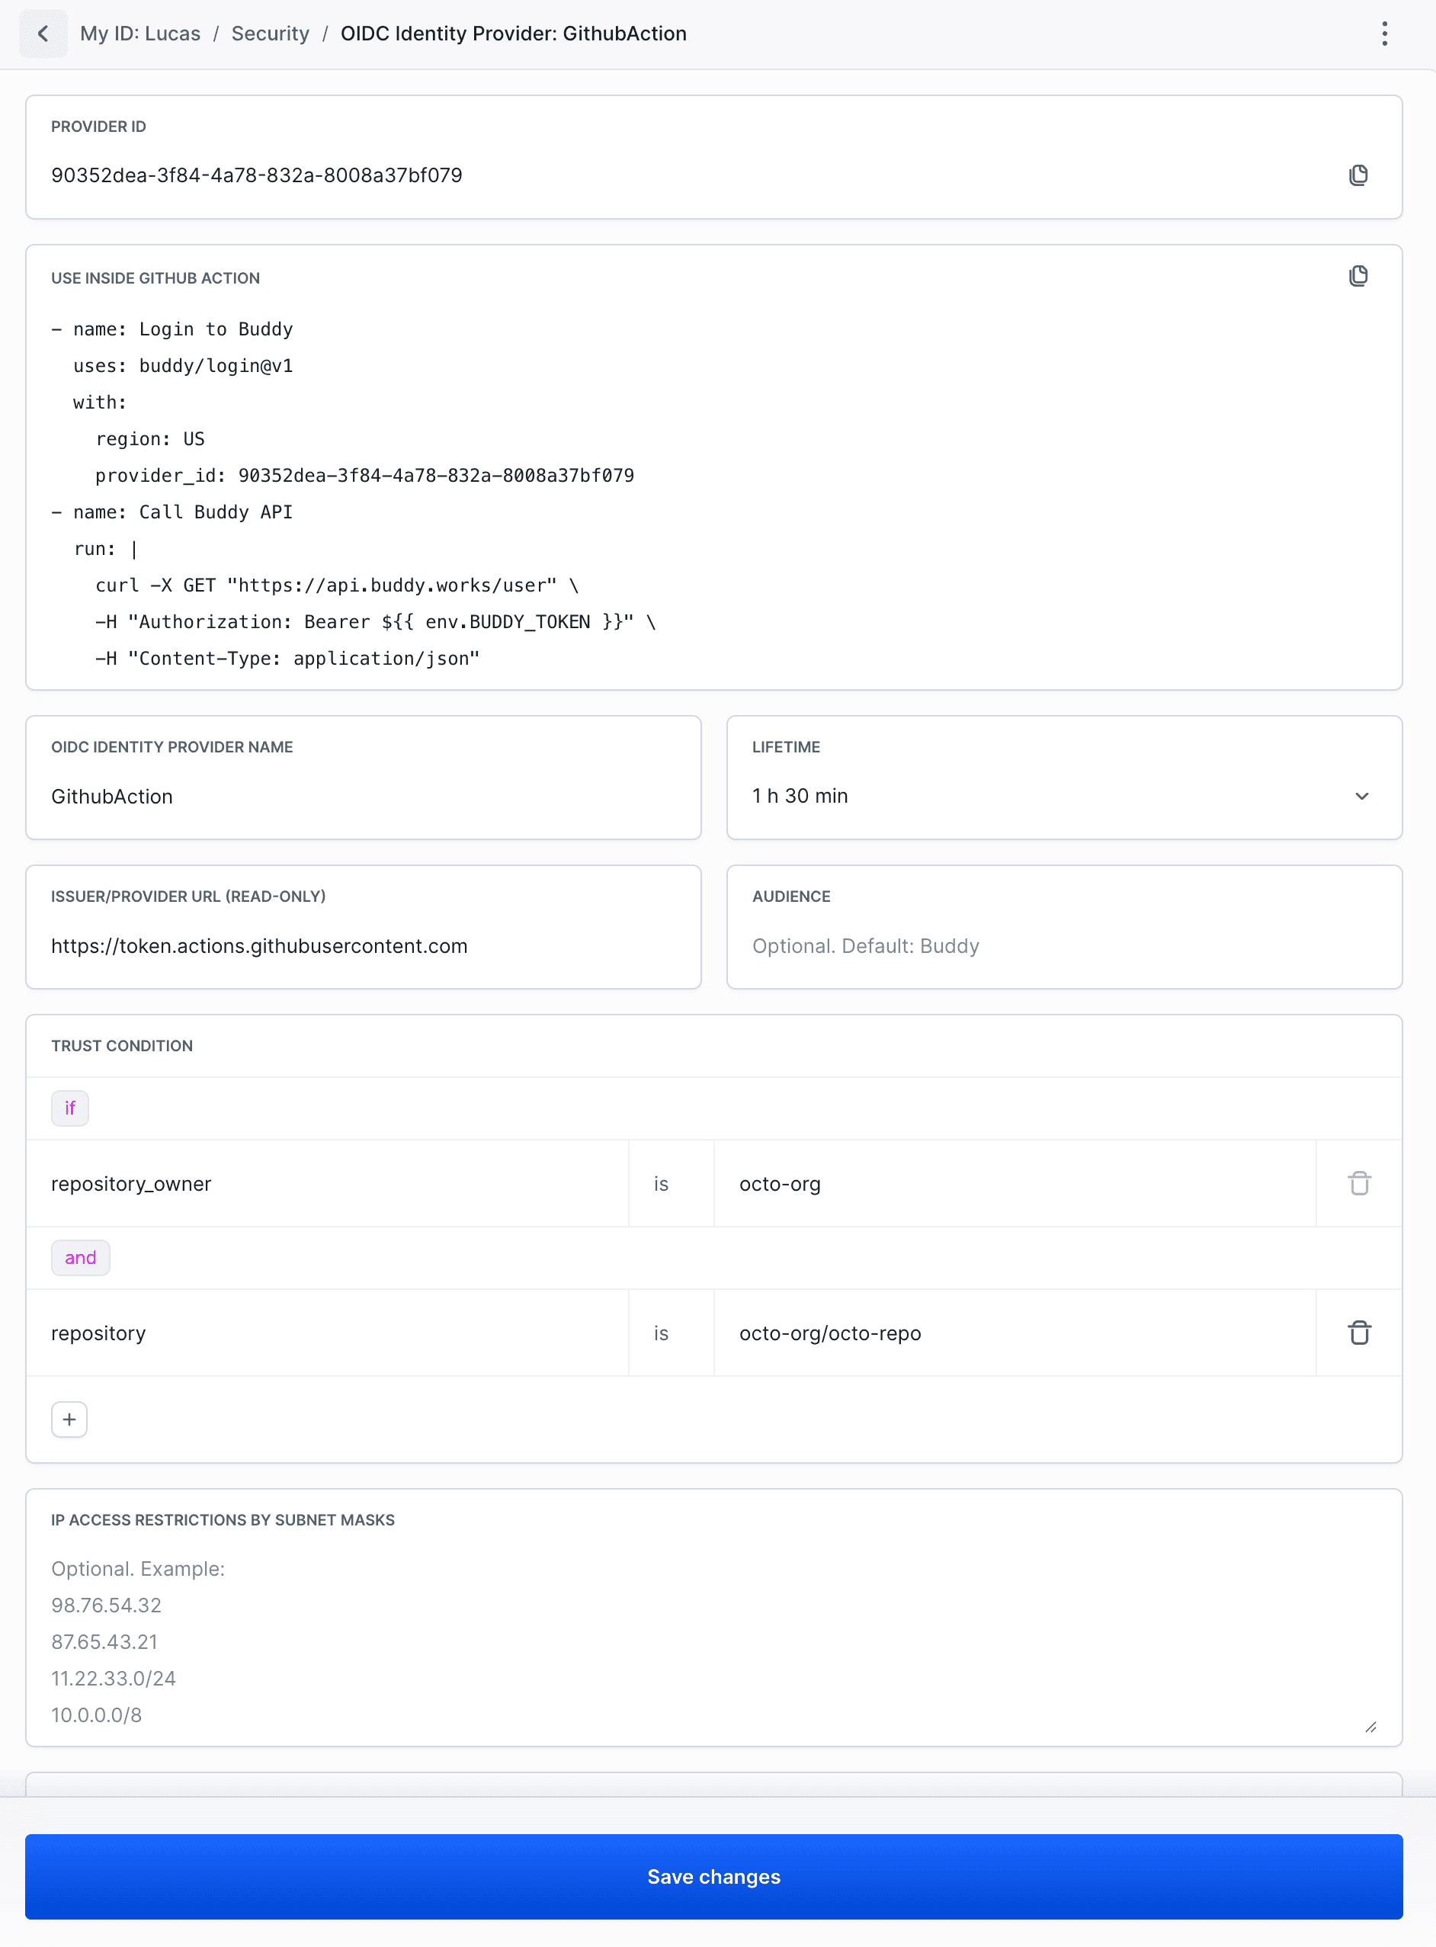Navigate back using the back arrow
The width and height of the screenshot is (1436, 1947).
pos(43,33)
